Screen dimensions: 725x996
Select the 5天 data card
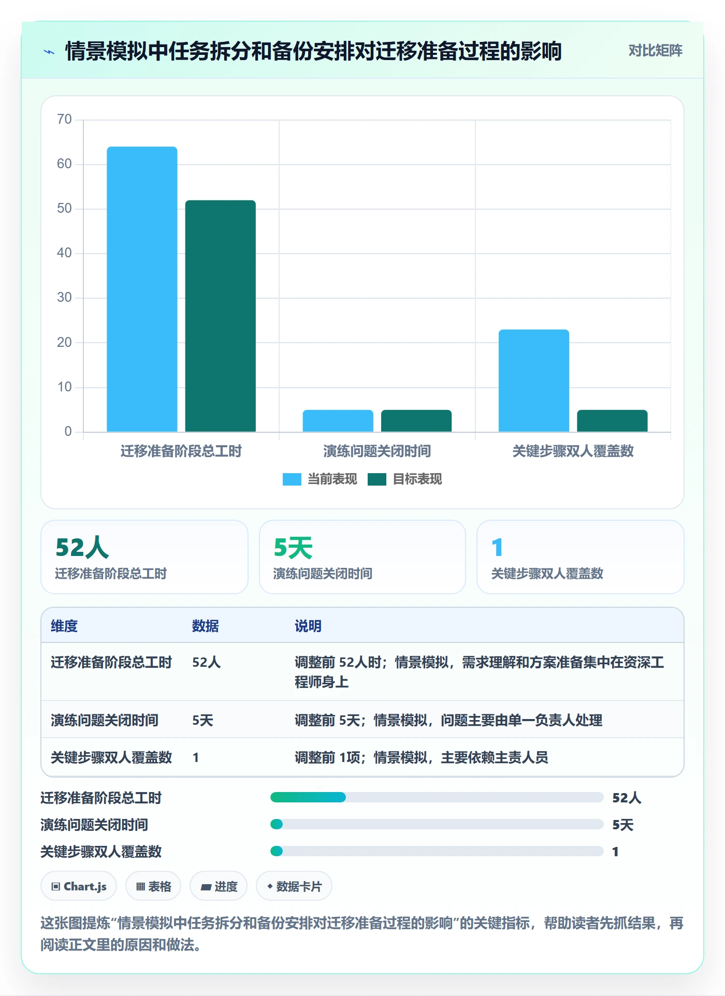pyautogui.click(x=363, y=557)
